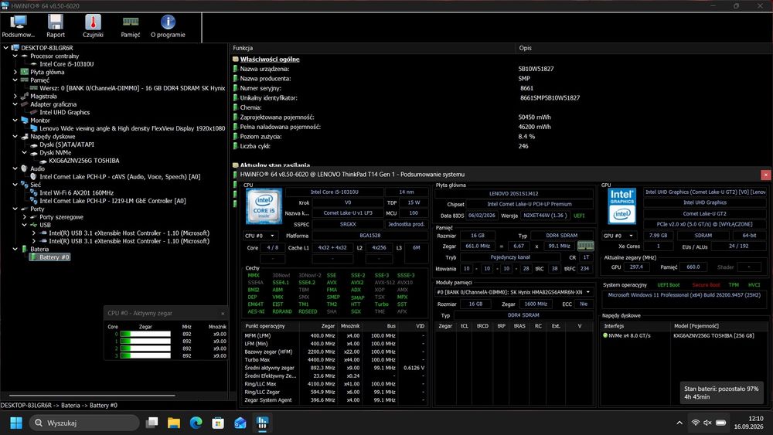Select SK Hynix memory row item
This screenshot has width=773, height=435.
pyautogui.click(x=132, y=88)
